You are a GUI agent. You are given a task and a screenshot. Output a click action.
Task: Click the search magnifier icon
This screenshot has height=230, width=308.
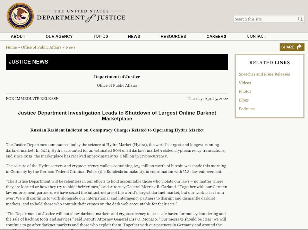click(x=300, y=19)
